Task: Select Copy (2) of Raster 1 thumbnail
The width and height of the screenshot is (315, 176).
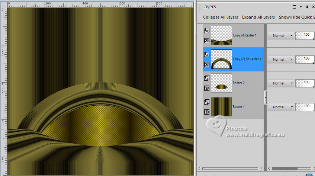Action: (x=221, y=59)
